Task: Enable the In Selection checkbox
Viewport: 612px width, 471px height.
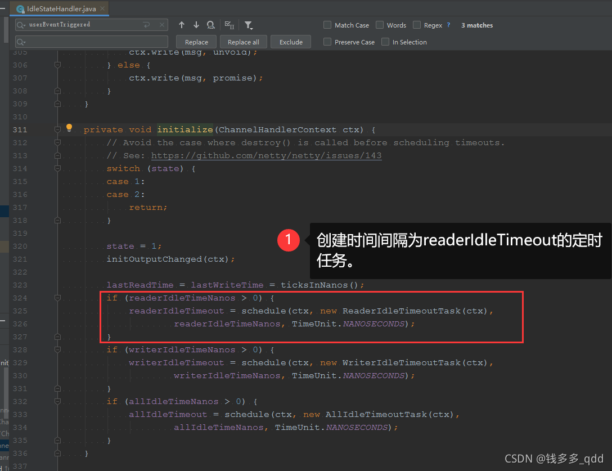Action: pos(385,42)
